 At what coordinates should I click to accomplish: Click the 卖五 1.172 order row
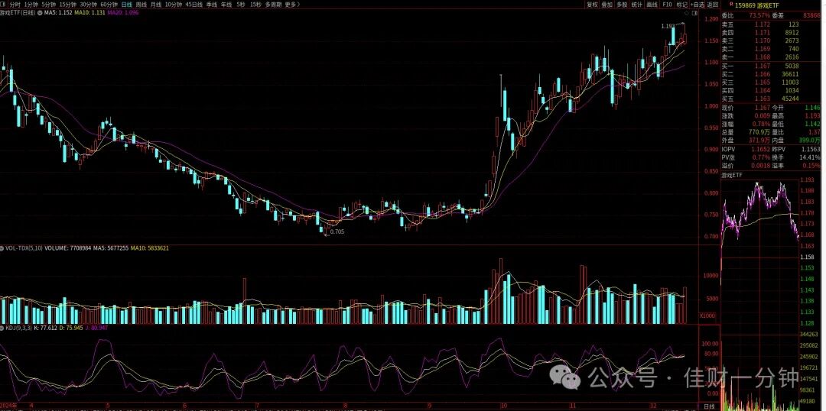click(760, 24)
